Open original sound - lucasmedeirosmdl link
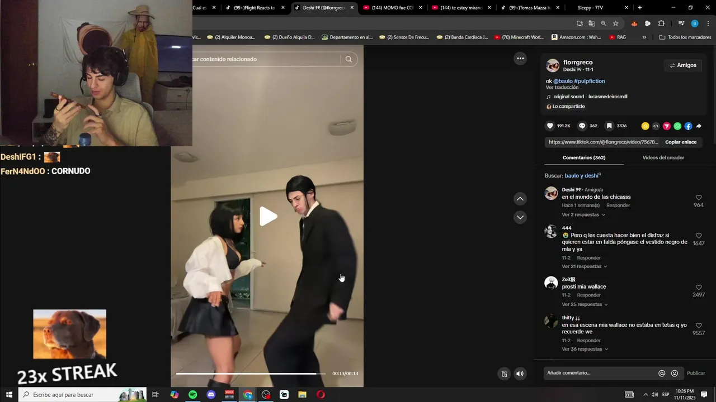716x402 pixels. (x=590, y=97)
